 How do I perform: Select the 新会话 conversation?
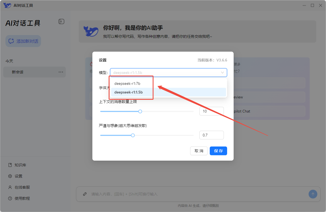click(35, 72)
